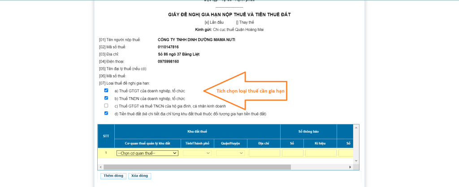Click the company name CÔNG TY TNHH DINH DƯỠNG MAMA NUTI
459x187 pixels.
pyautogui.click(x=196, y=40)
